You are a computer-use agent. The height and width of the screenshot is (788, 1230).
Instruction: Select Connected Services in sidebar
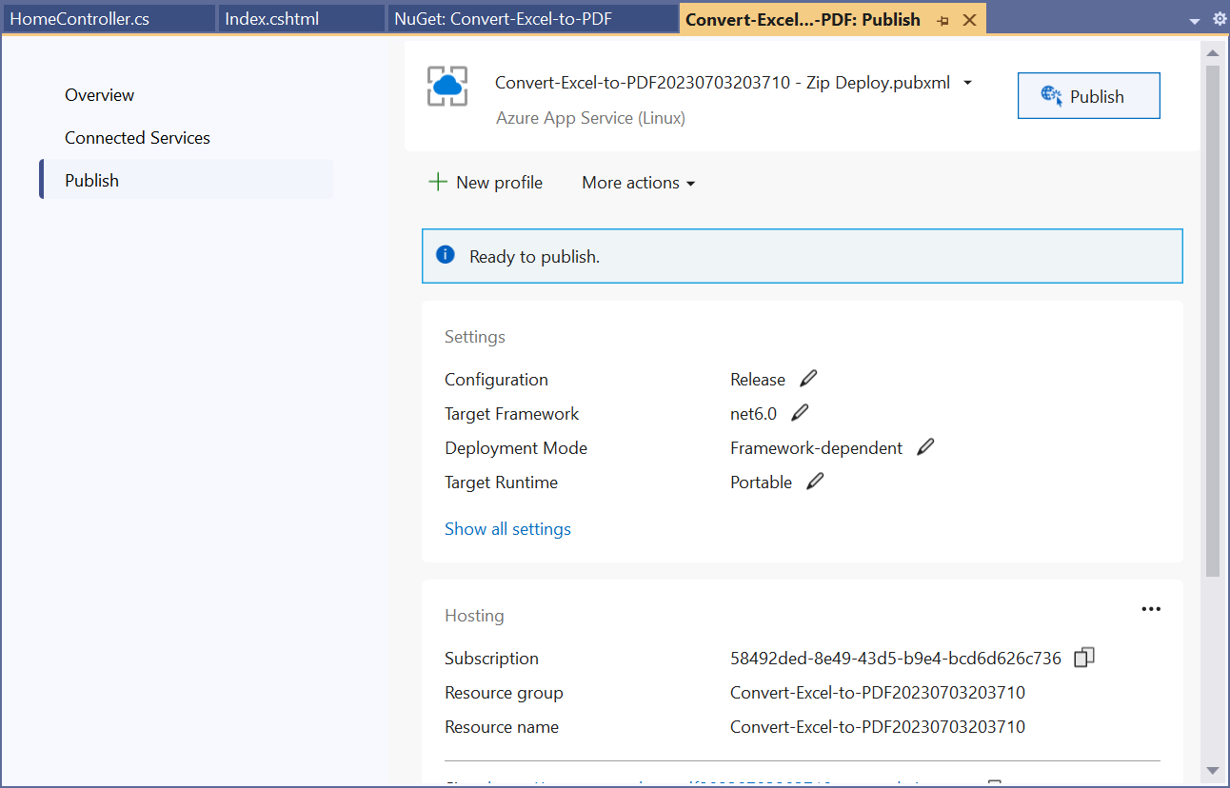point(137,138)
